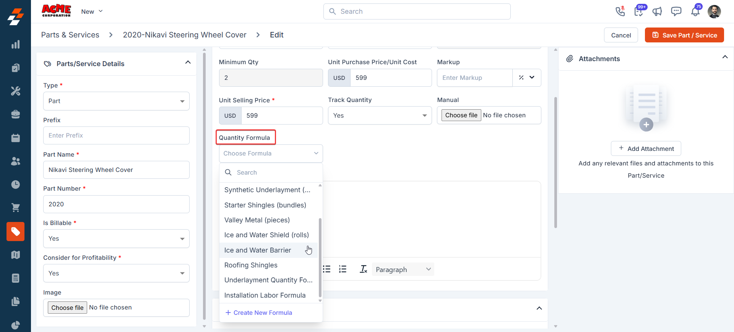Open the calculator sidebar icon
The image size is (734, 332).
click(15, 278)
